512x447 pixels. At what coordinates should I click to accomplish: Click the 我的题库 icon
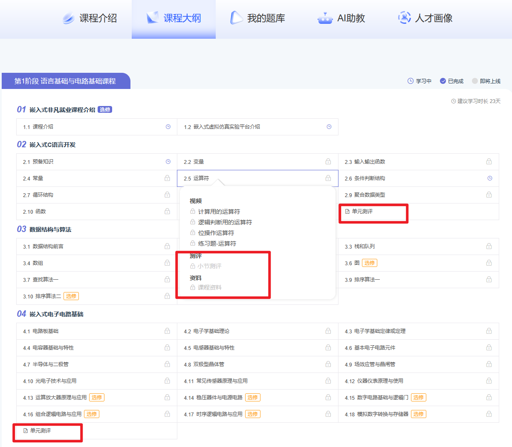237,18
